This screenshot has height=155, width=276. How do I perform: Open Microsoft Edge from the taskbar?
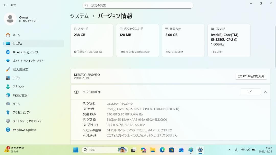click(x=162, y=150)
